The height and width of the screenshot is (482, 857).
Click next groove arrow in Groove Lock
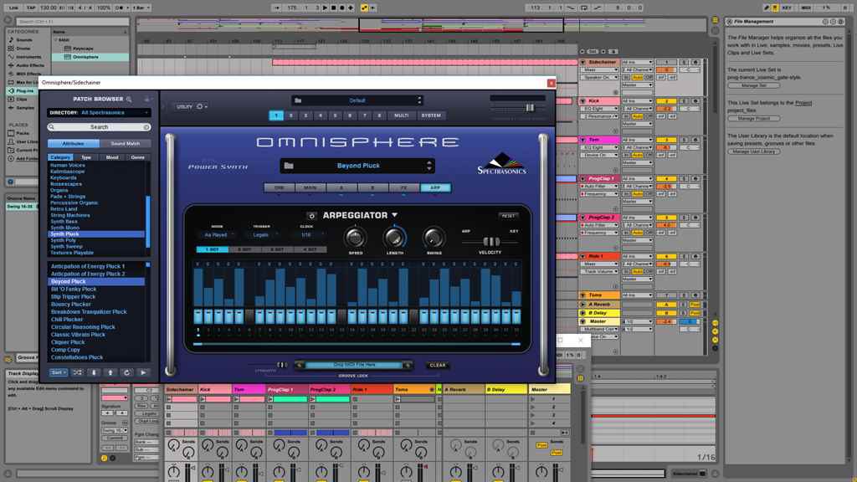tap(408, 365)
